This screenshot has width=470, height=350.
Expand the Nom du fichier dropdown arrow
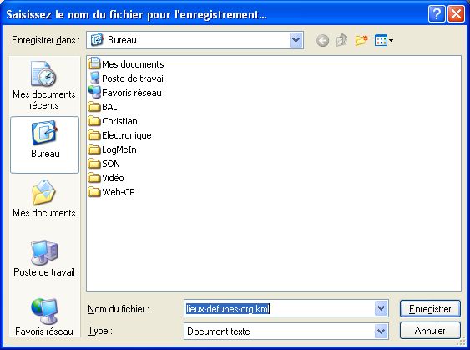click(381, 308)
